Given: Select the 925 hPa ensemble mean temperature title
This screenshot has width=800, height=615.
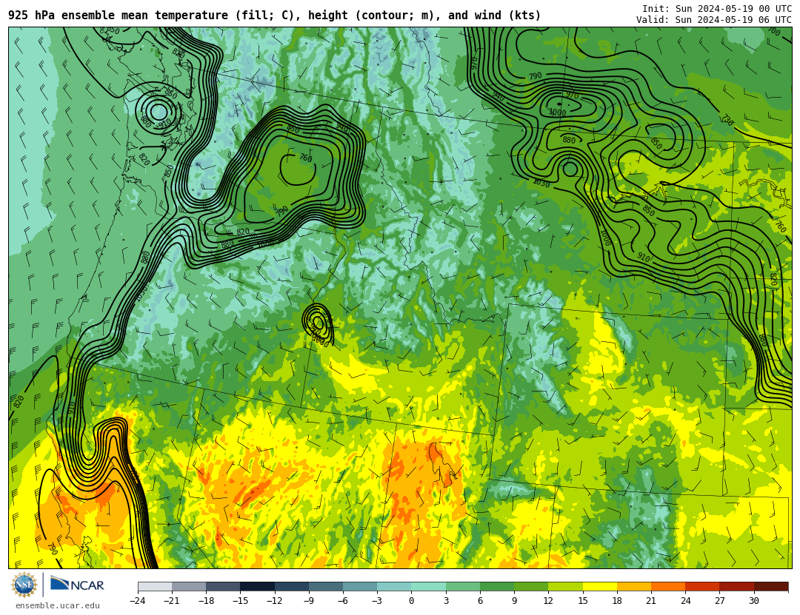Looking at the screenshot, I should pos(275,16).
